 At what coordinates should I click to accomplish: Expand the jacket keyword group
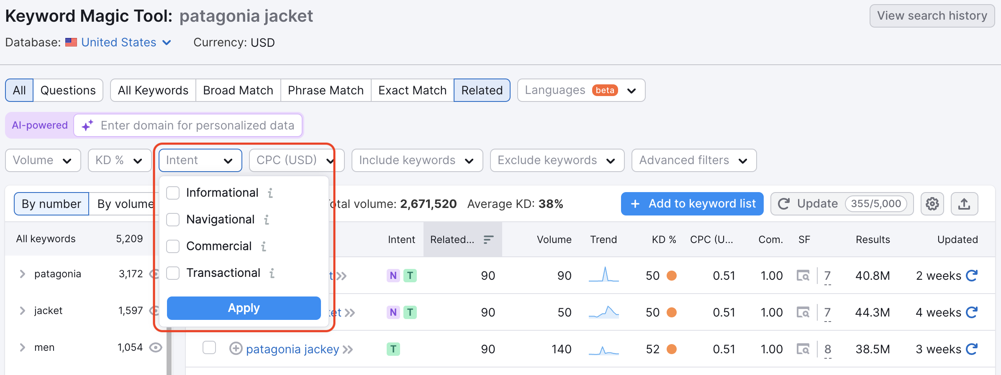click(22, 311)
